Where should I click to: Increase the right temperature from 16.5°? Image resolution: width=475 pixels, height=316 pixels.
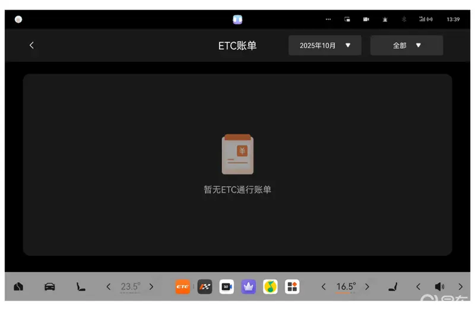[367, 287]
